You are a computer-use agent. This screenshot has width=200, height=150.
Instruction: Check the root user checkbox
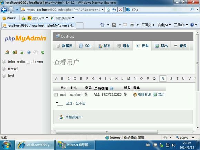56,94
